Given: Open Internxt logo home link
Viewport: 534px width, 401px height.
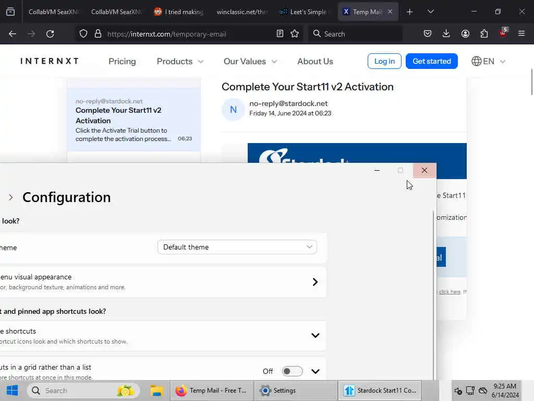Looking at the screenshot, I should pyautogui.click(x=50, y=61).
